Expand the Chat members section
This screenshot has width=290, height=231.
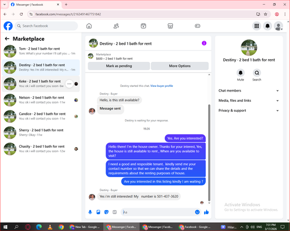(249, 91)
